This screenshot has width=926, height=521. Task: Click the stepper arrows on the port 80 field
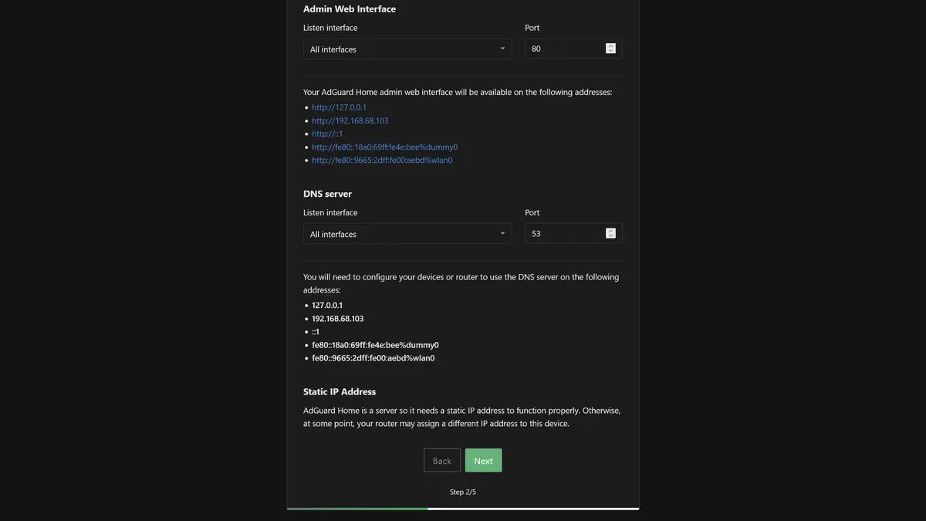pos(610,49)
